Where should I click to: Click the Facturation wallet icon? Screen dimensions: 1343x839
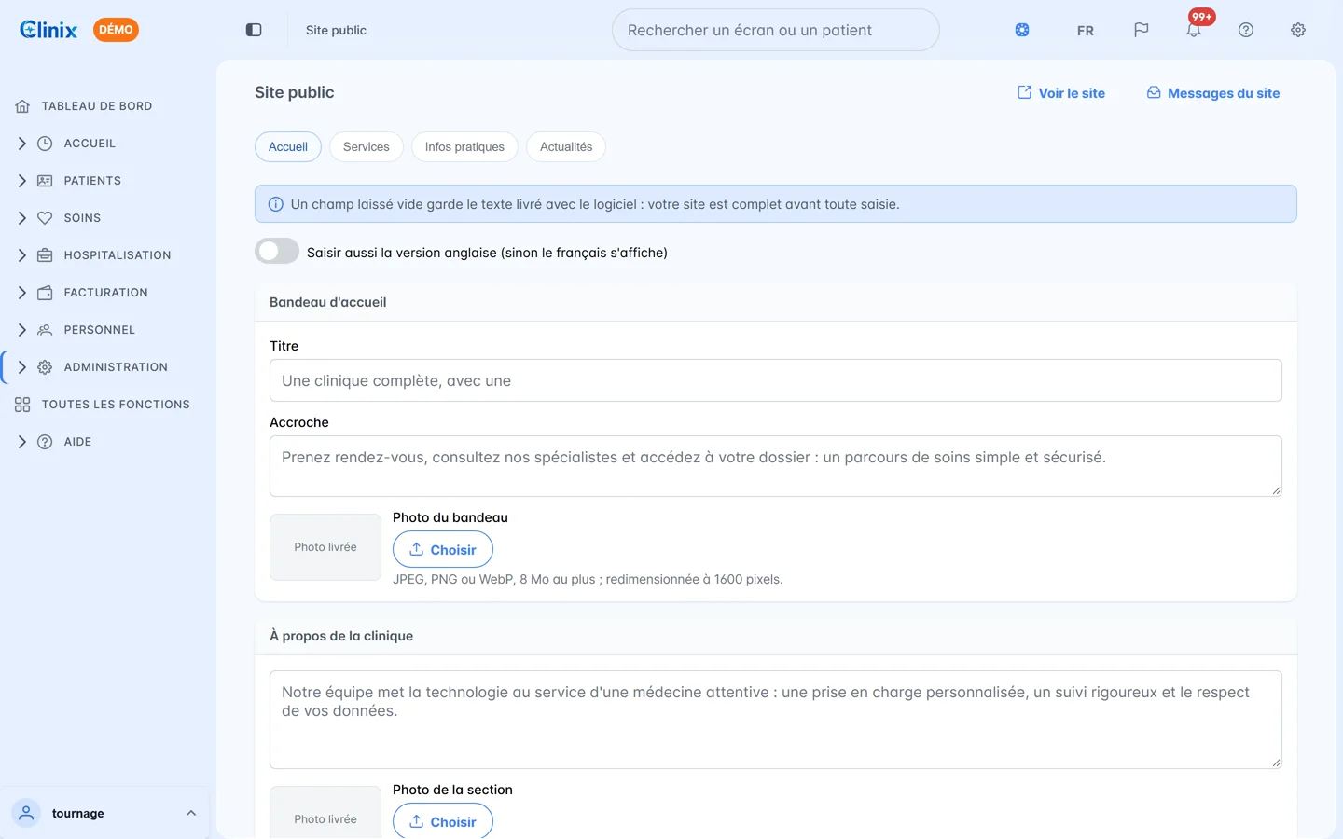(x=45, y=293)
